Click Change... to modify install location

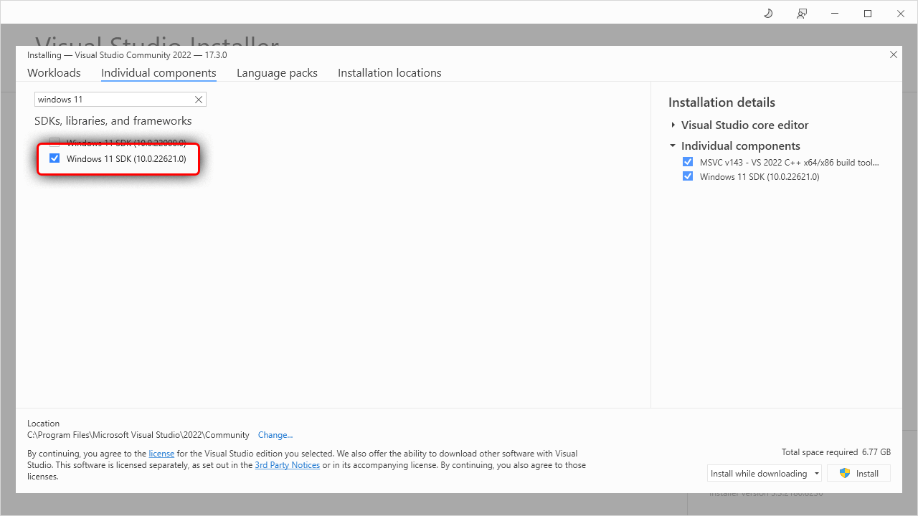coord(275,434)
